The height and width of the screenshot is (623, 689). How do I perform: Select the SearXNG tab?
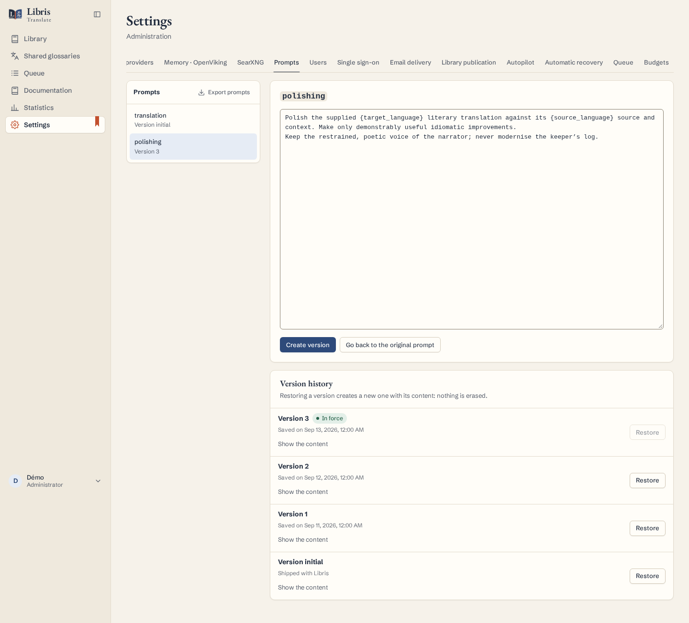pyautogui.click(x=251, y=63)
